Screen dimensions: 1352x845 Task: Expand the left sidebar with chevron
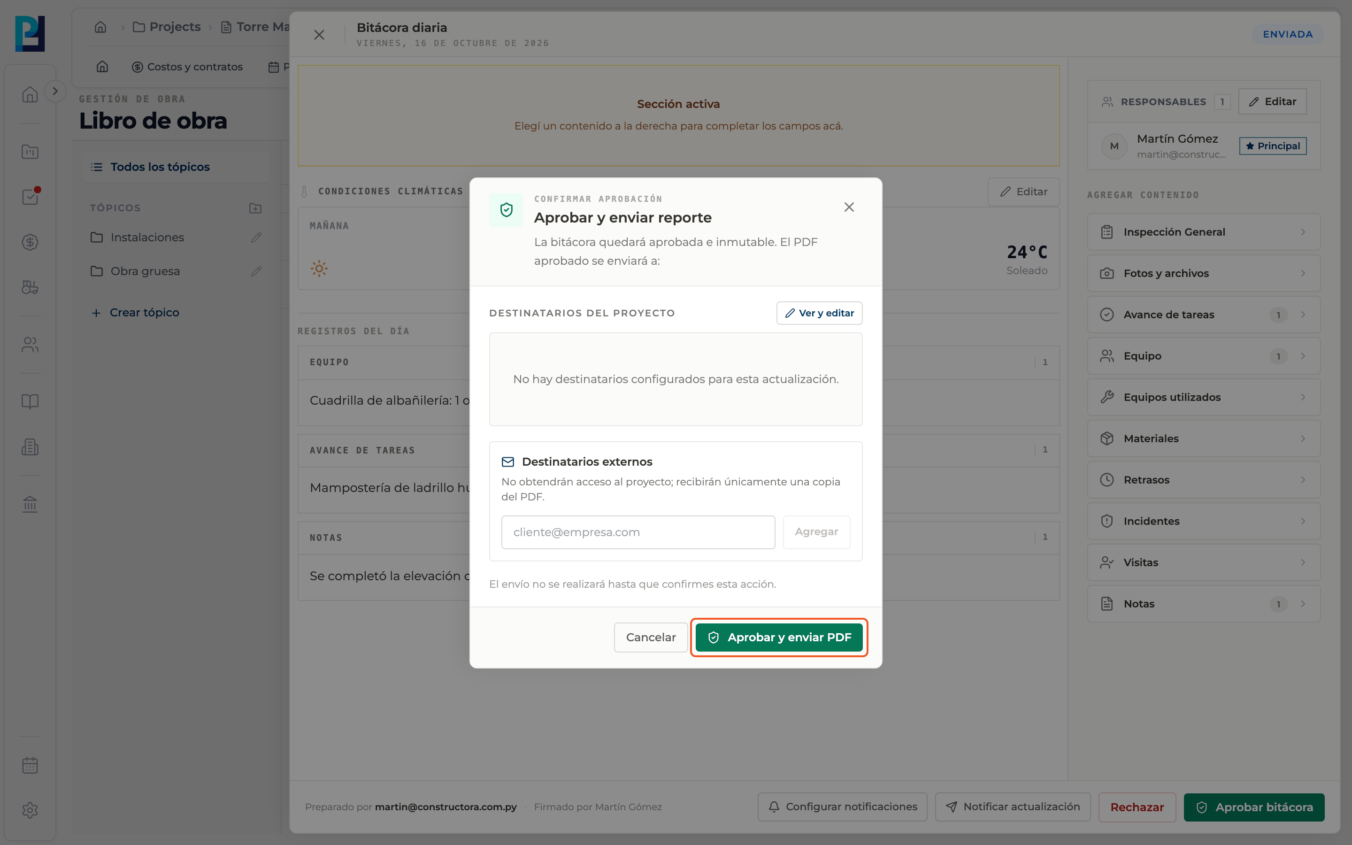[55, 91]
